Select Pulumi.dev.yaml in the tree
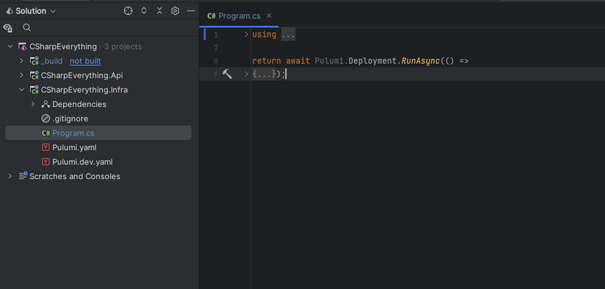 click(82, 162)
